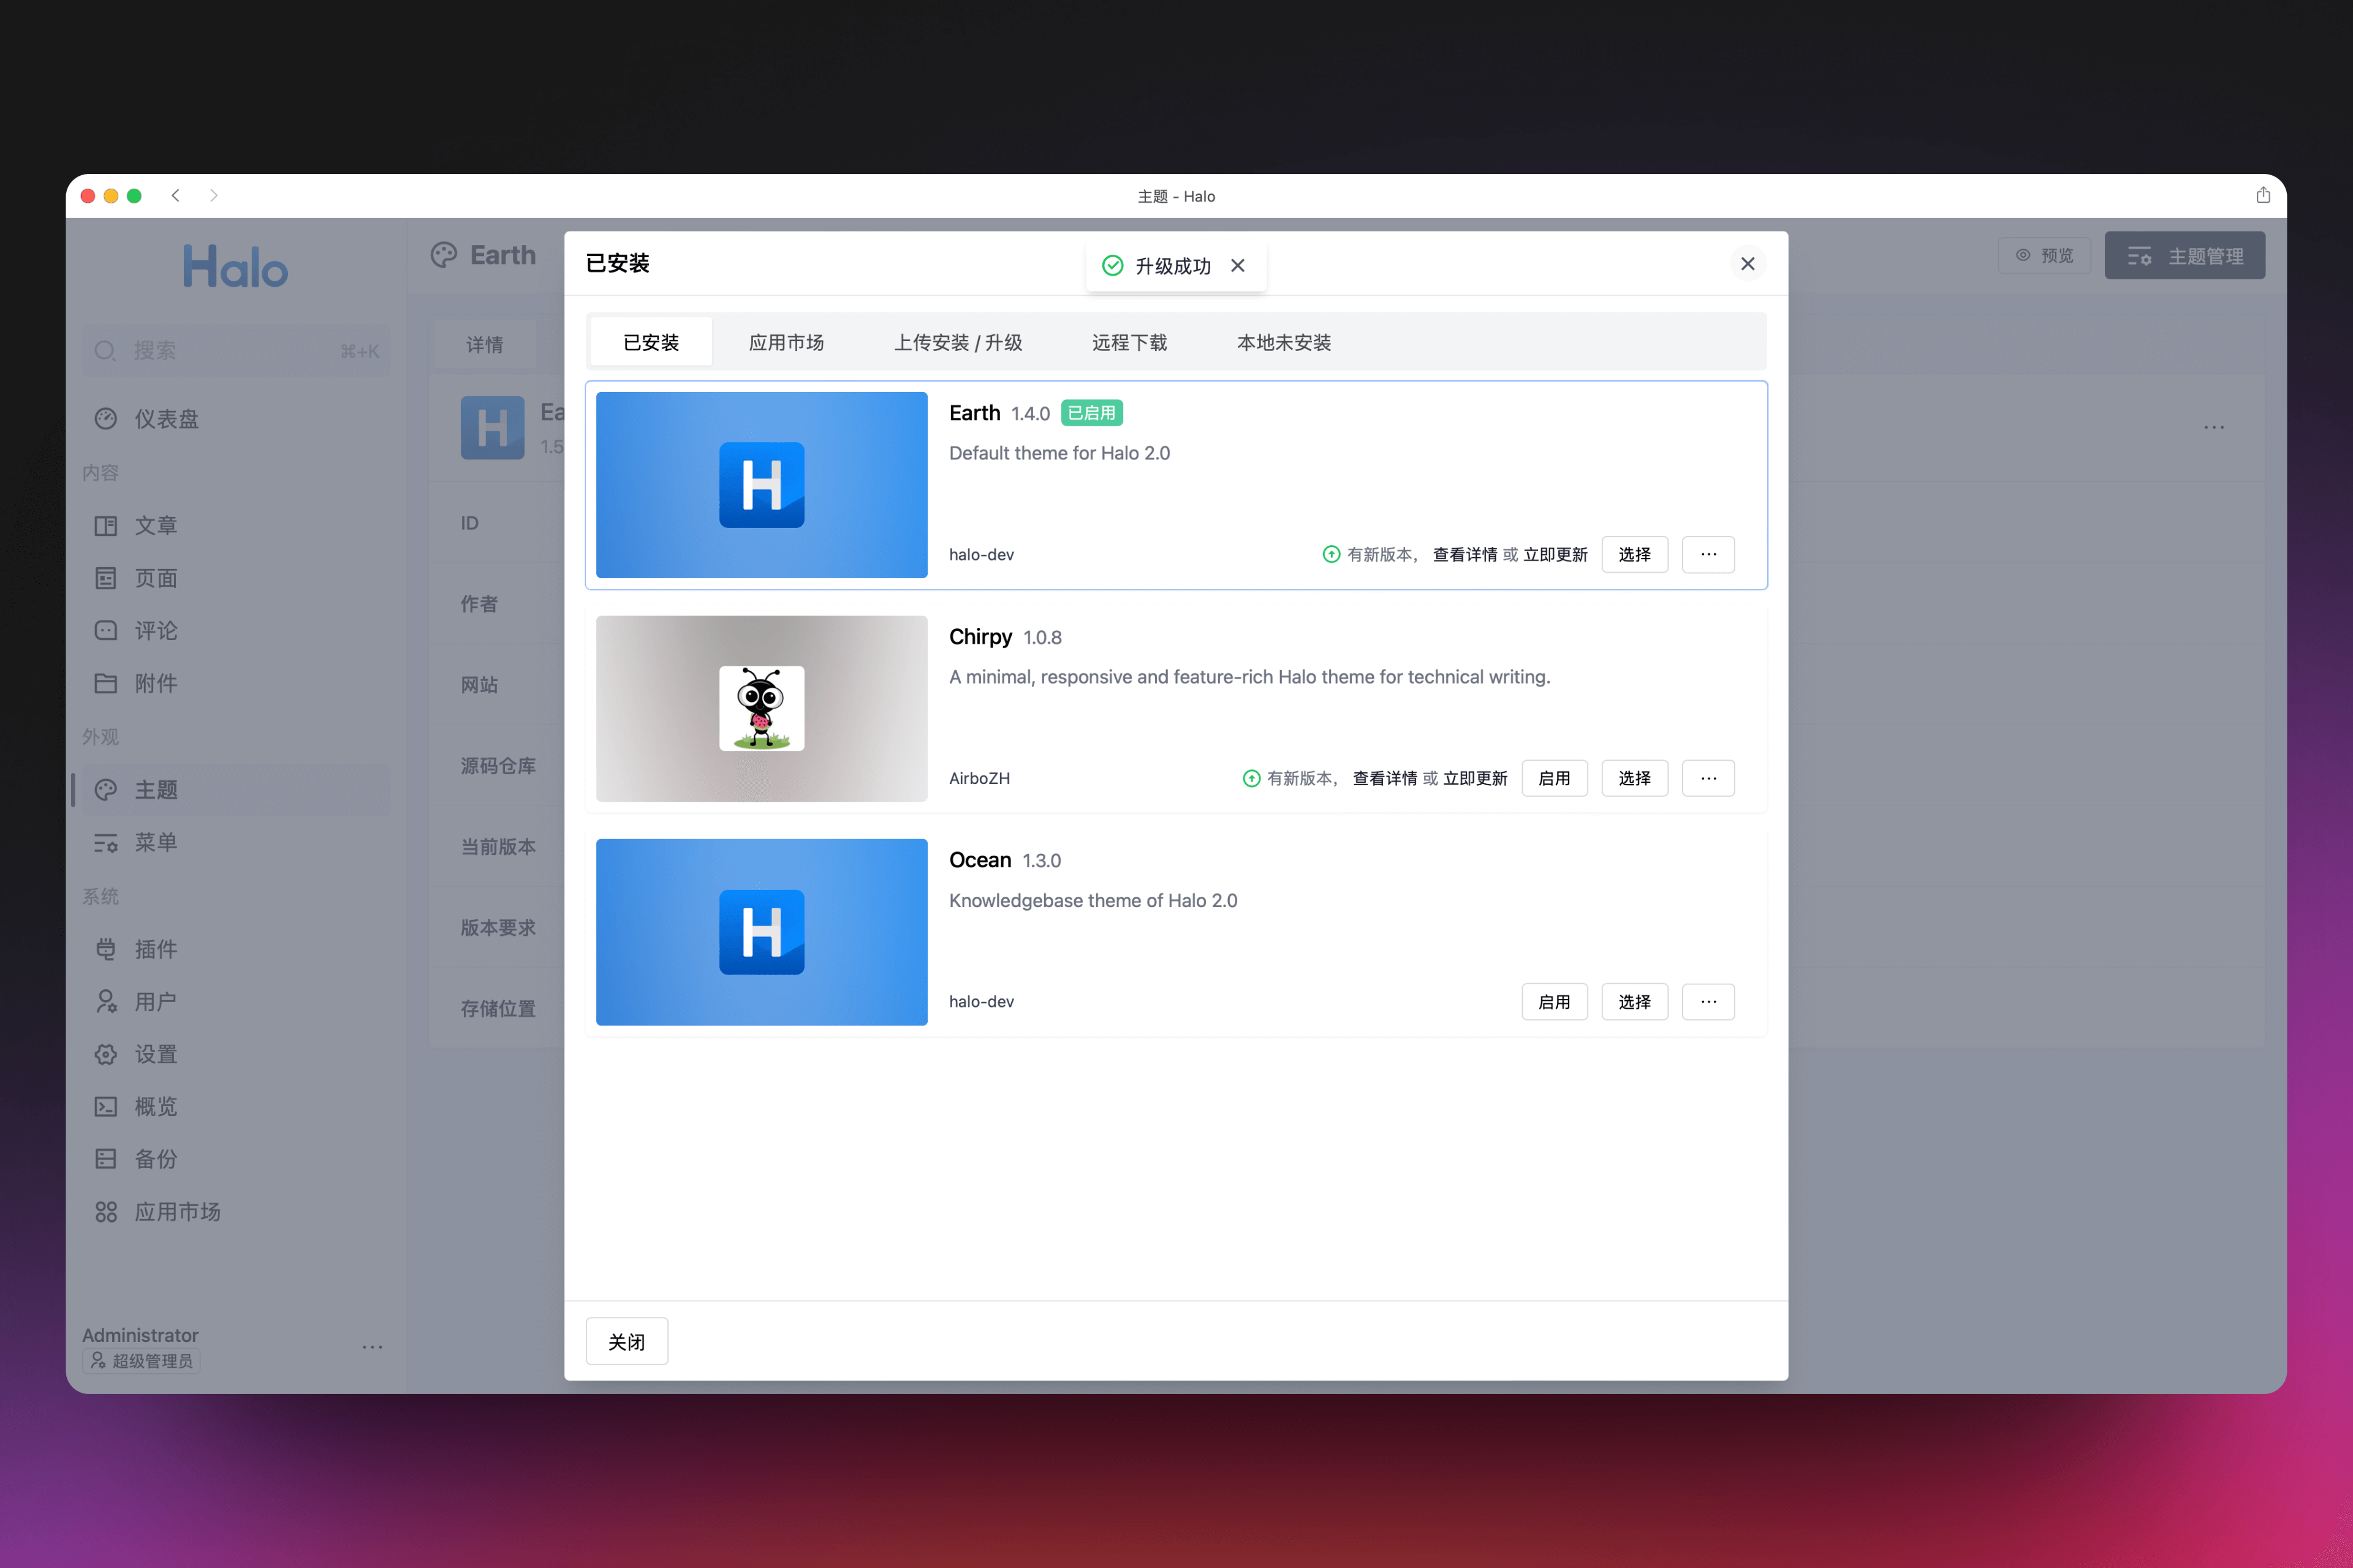The width and height of the screenshot is (2353, 1568).
Task: Switch to 远程下载 tab in themes dialog
Action: click(1127, 341)
